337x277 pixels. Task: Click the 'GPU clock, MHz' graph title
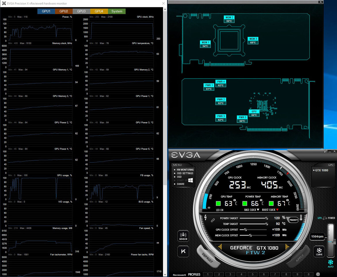pyautogui.click(x=145, y=17)
